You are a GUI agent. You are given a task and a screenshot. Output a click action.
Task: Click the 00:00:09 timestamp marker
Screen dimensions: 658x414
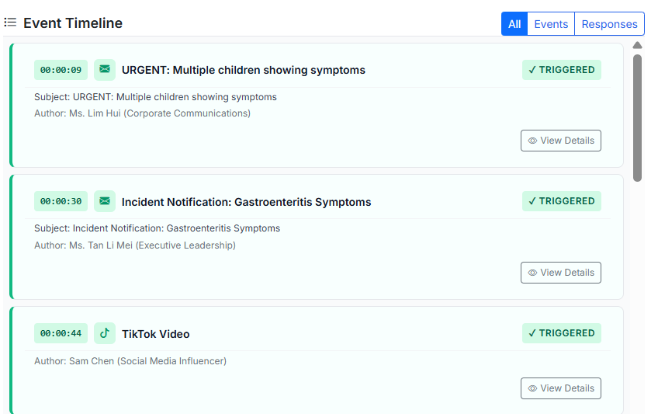pyautogui.click(x=61, y=70)
